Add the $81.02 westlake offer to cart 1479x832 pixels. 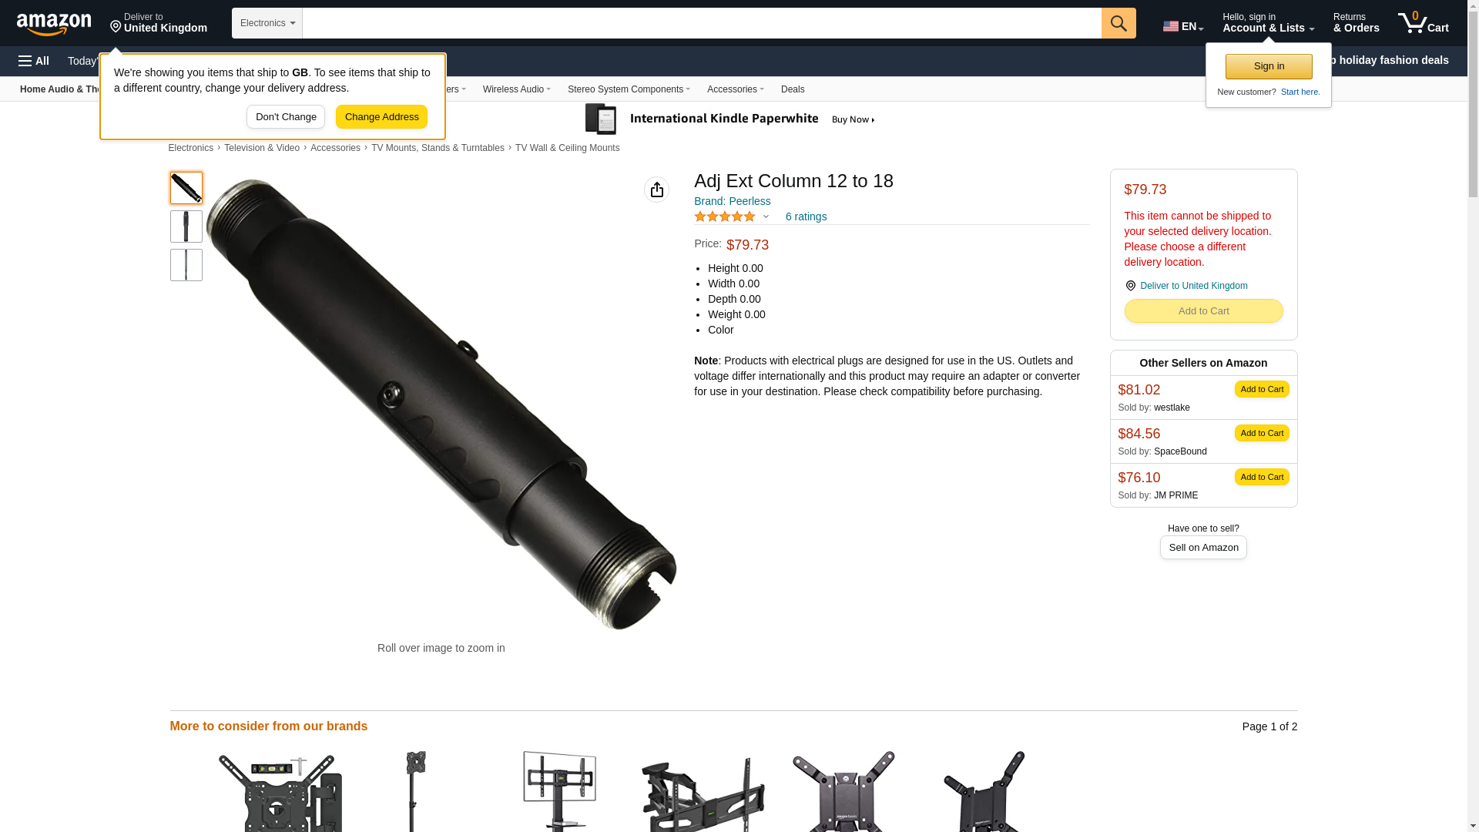pos(1262,389)
